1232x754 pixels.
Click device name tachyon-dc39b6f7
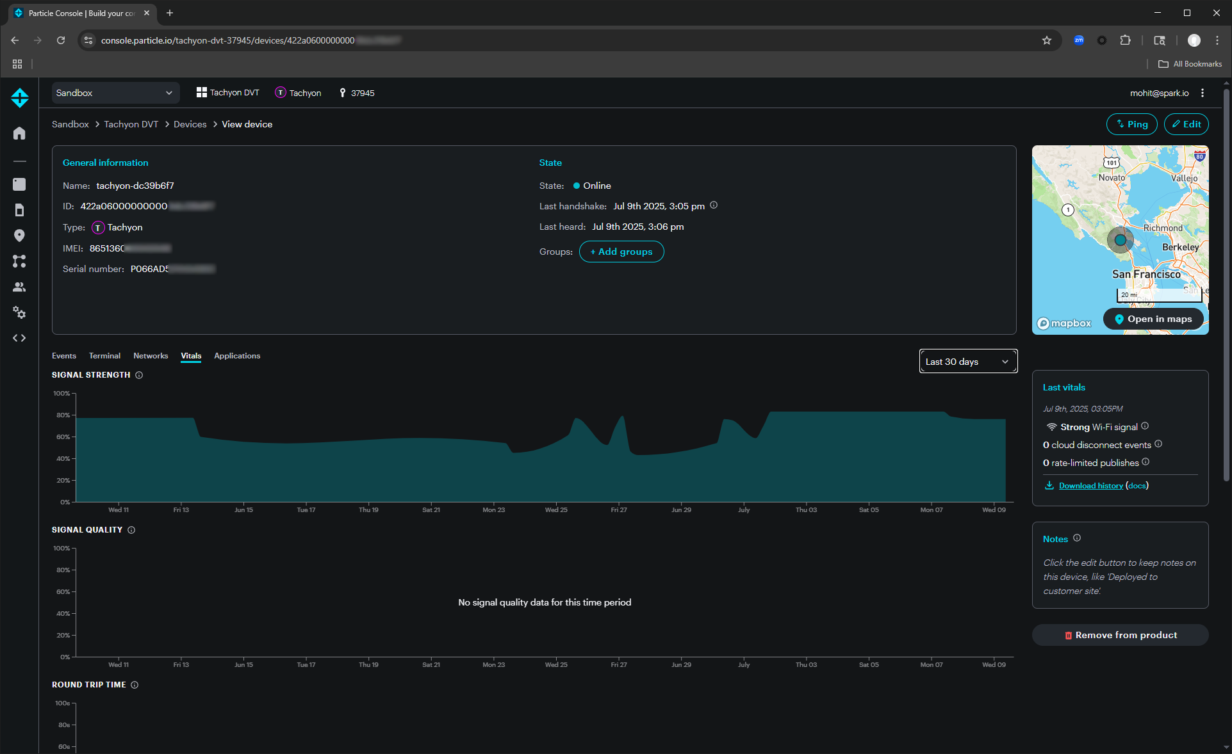[x=135, y=186]
